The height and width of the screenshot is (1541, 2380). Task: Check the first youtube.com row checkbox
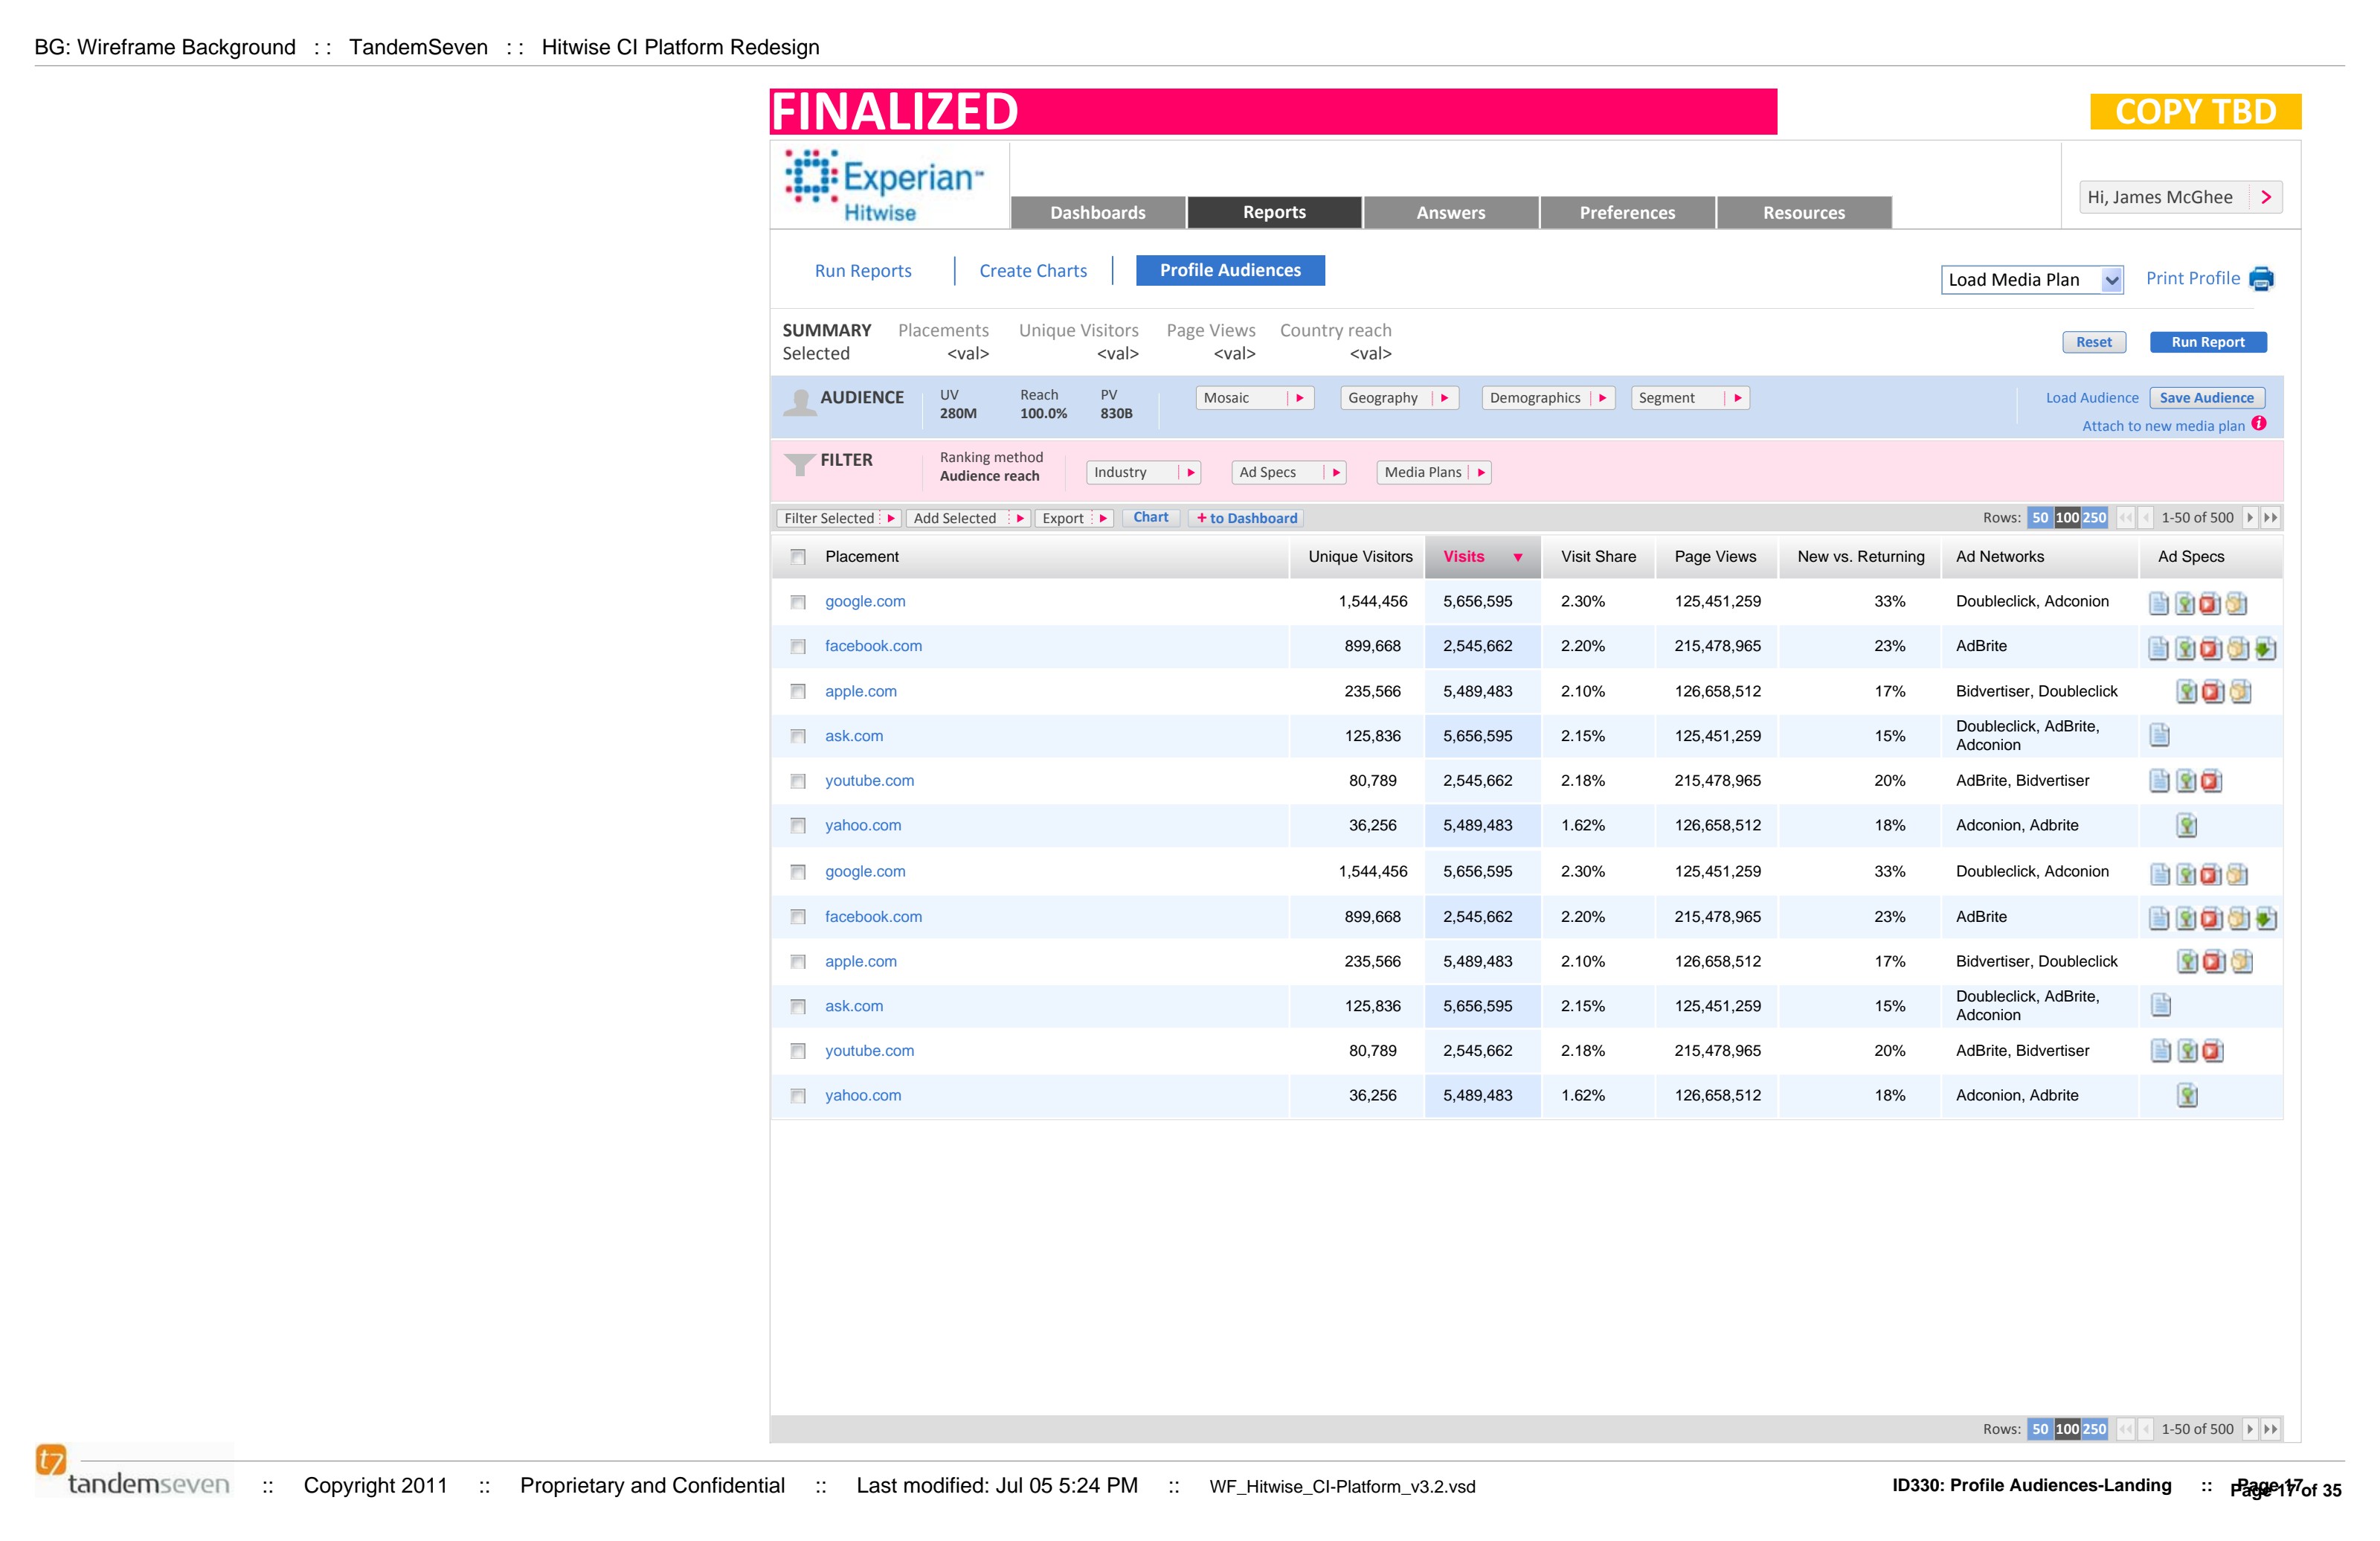click(798, 781)
